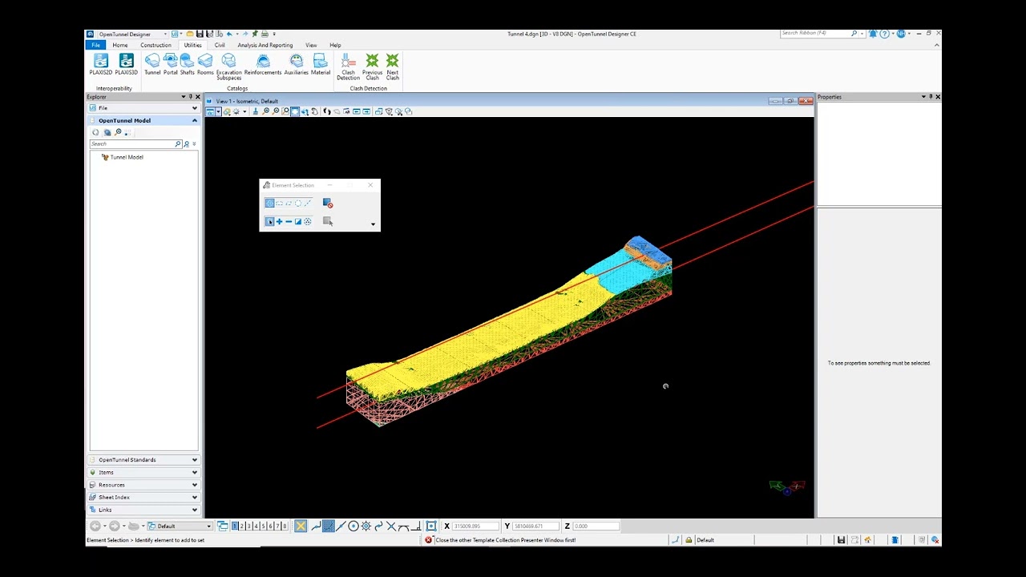
Task: Click Disable Handles icon in Element Selection
Action: point(327,203)
